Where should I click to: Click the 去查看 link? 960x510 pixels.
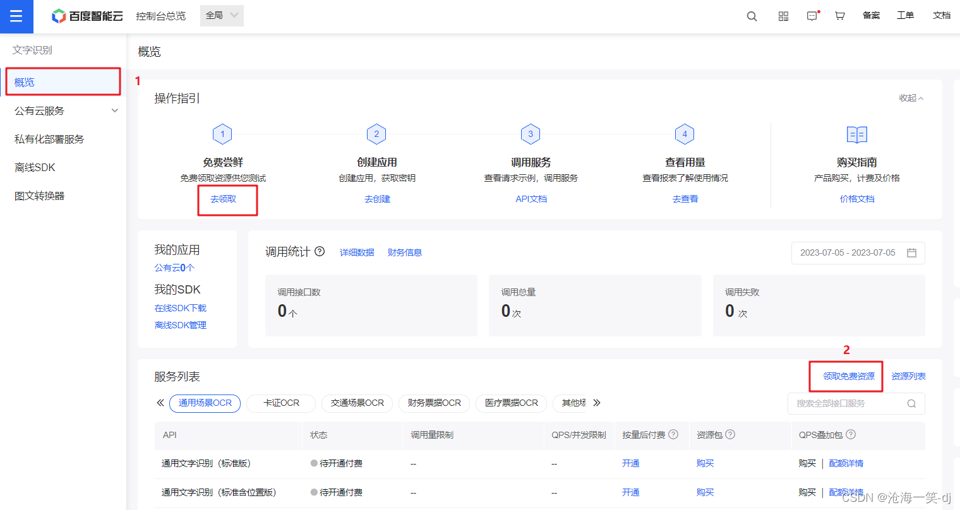[685, 199]
